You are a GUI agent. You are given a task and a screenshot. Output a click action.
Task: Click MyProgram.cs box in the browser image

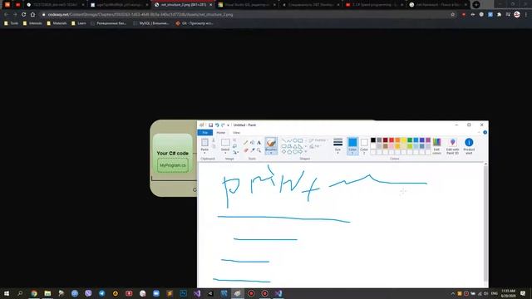173,165
